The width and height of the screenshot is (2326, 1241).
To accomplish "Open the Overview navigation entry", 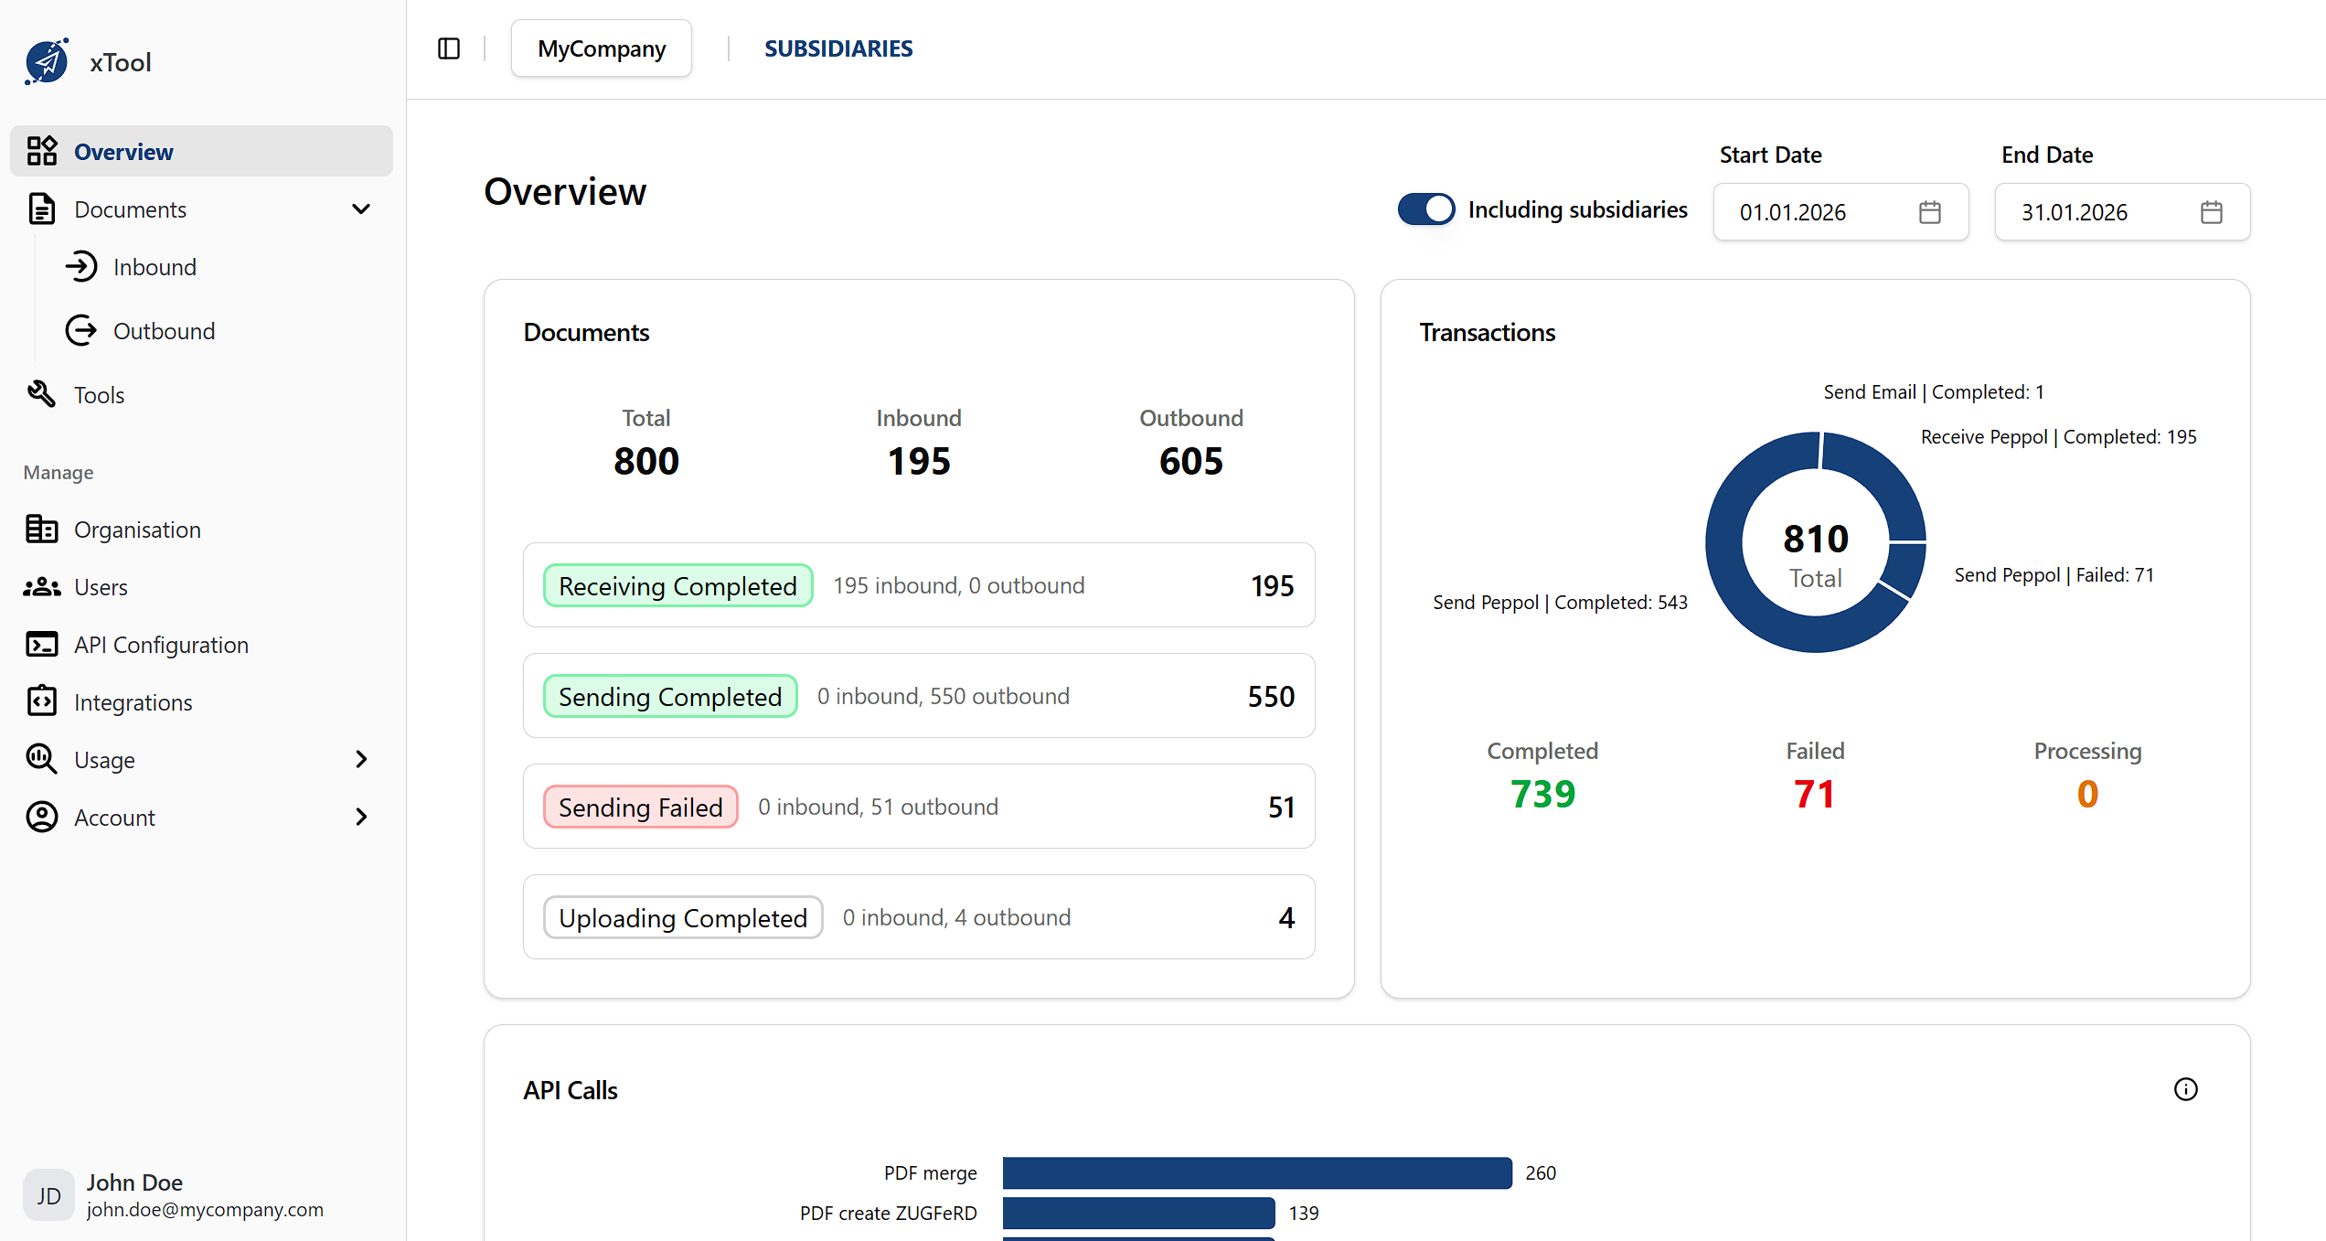I will [x=123, y=151].
